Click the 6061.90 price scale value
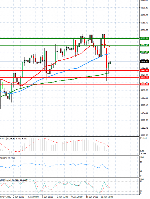This screenshot has width=150, height=199. [144, 30]
